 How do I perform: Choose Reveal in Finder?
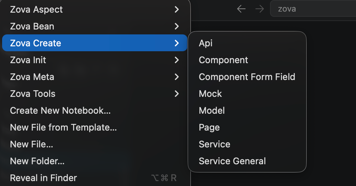pos(44,178)
